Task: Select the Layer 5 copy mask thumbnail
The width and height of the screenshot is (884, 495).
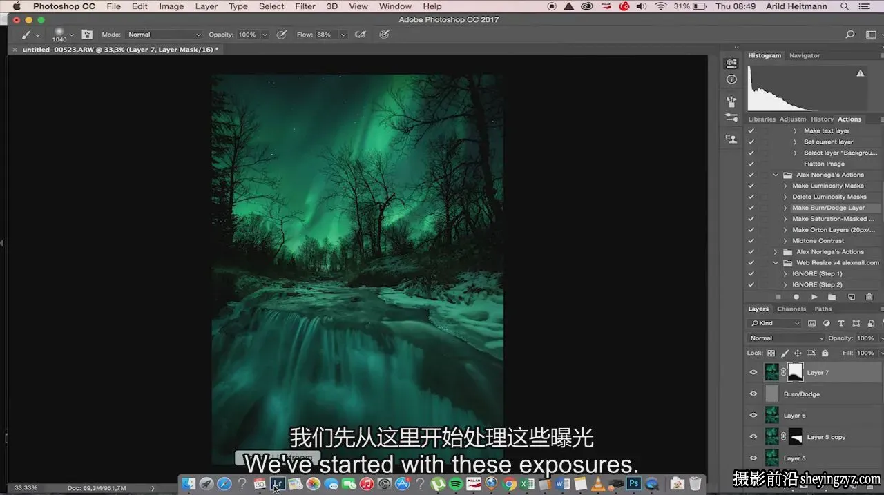Action: (x=796, y=436)
